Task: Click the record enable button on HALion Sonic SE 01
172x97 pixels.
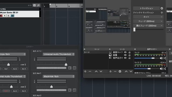Action: coord(1,16)
